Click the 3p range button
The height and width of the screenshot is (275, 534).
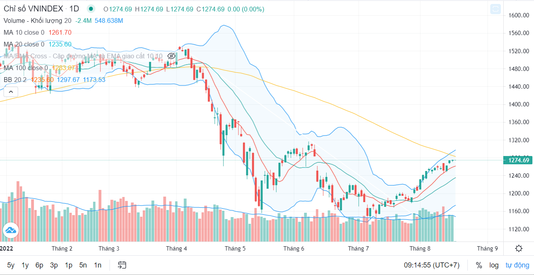(x=54, y=265)
